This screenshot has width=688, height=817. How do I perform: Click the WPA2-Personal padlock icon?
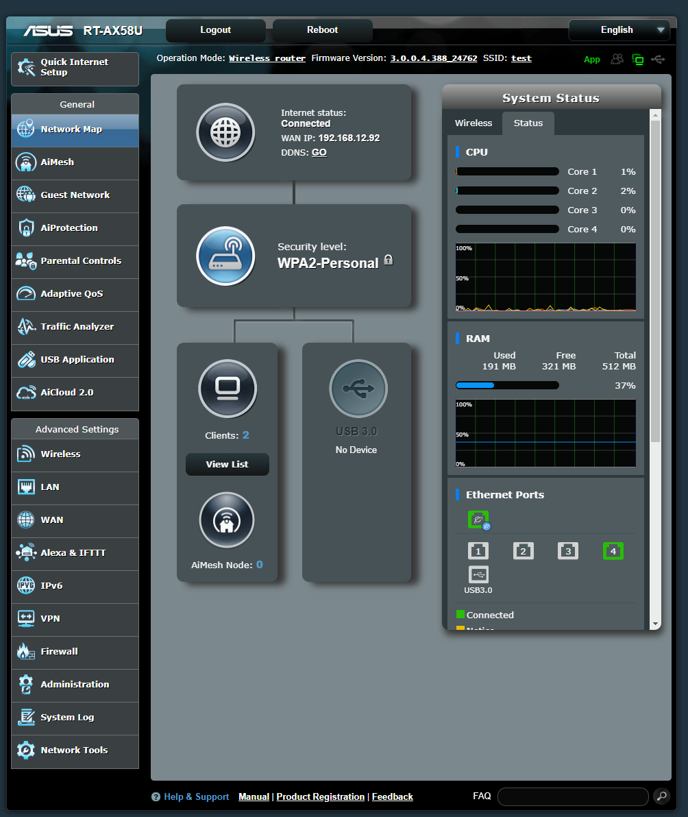389,260
